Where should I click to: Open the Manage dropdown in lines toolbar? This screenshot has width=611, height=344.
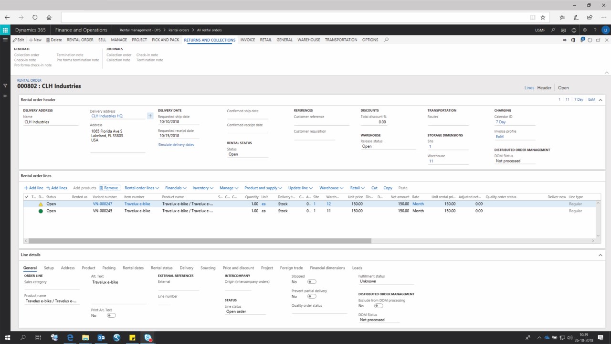(229, 188)
